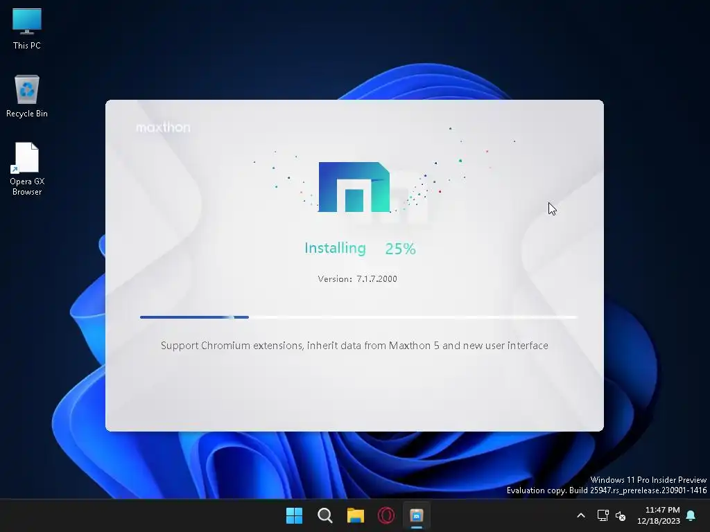Open taskbar Search

point(324,515)
